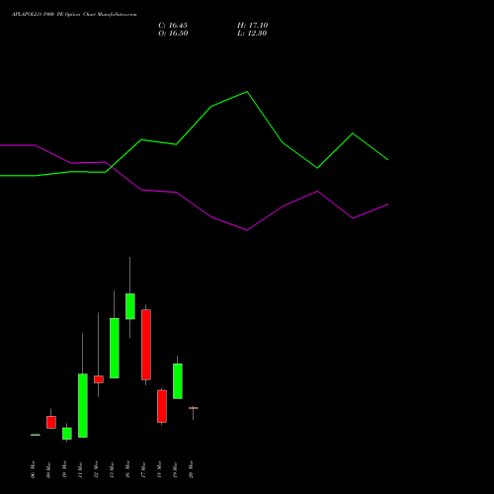Click the green candle above 19 Mar
494x494 pixels.
pos(178,381)
